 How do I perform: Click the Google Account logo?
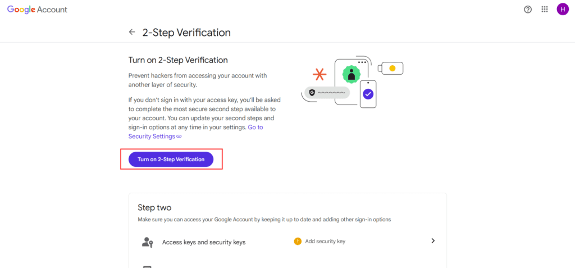(x=37, y=10)
